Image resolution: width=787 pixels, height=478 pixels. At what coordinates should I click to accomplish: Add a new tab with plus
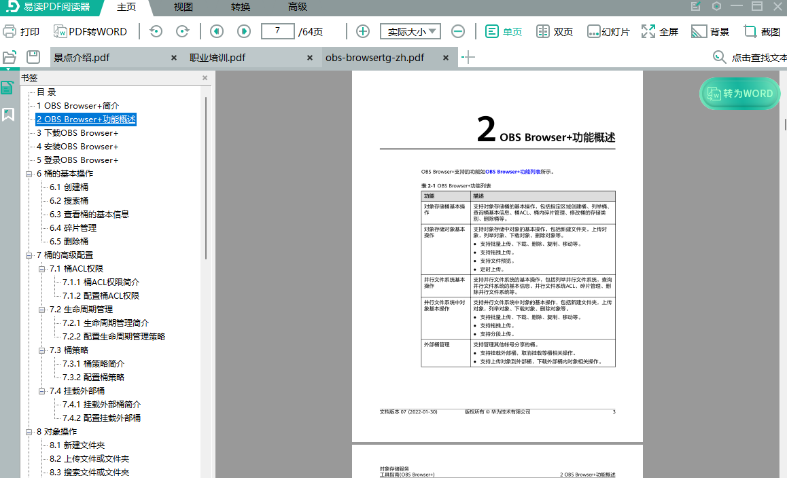[x=468, y=57]
